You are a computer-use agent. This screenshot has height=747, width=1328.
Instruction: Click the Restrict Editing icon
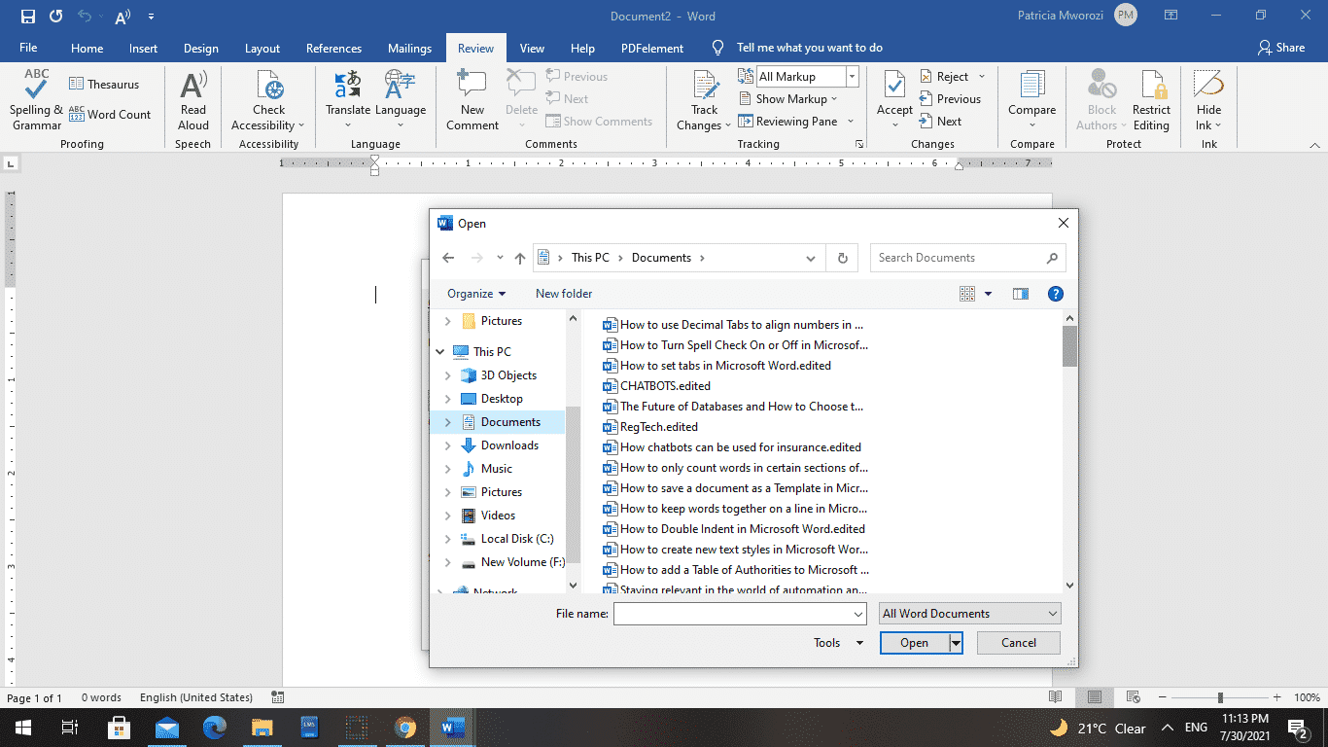tap(1151, 102)
